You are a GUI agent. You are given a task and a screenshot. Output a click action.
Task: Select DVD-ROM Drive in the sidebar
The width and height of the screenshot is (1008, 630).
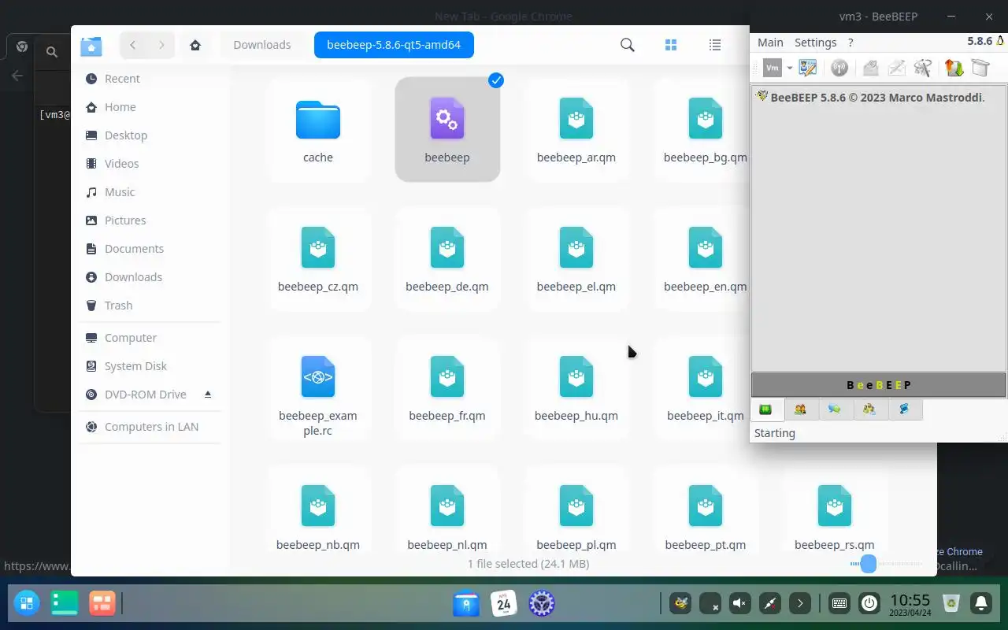tap(146, 395)
